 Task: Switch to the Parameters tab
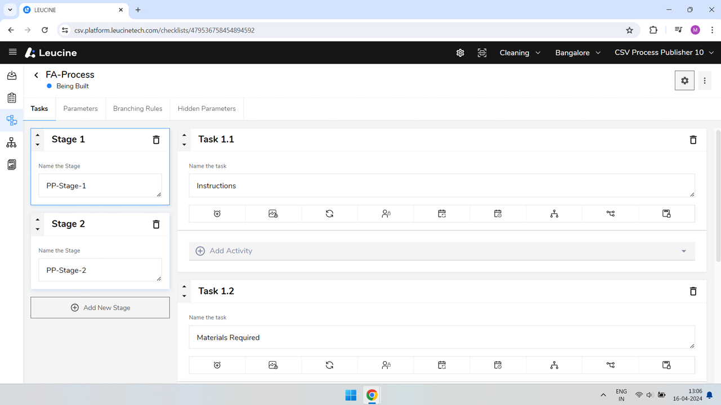[x=80, y=109]
